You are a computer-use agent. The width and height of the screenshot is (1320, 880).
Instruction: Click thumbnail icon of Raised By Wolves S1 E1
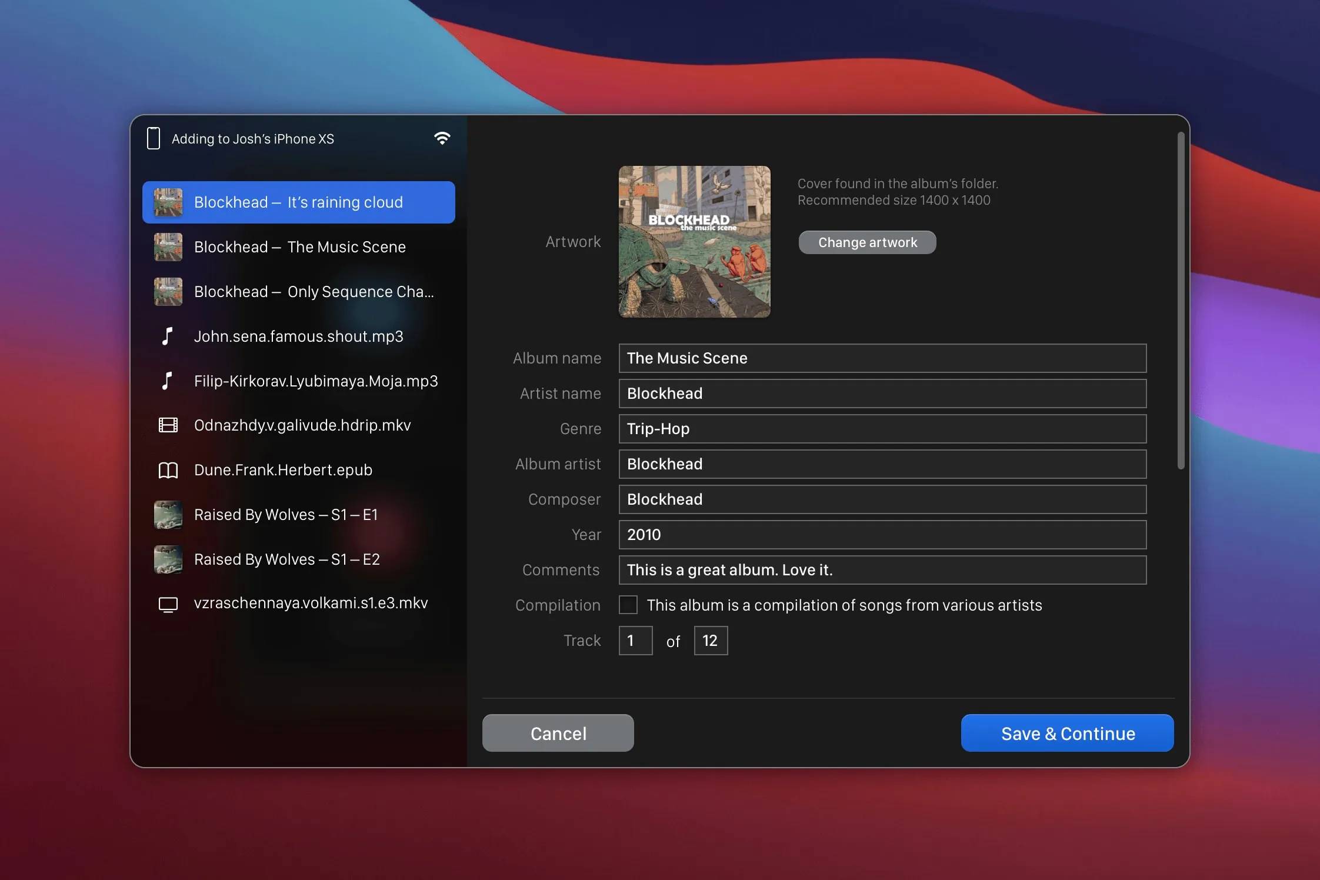point(168,515)
